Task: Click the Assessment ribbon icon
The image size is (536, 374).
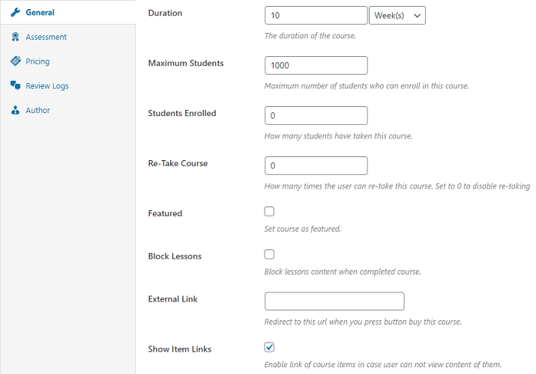Action: (x=15, y=37)
